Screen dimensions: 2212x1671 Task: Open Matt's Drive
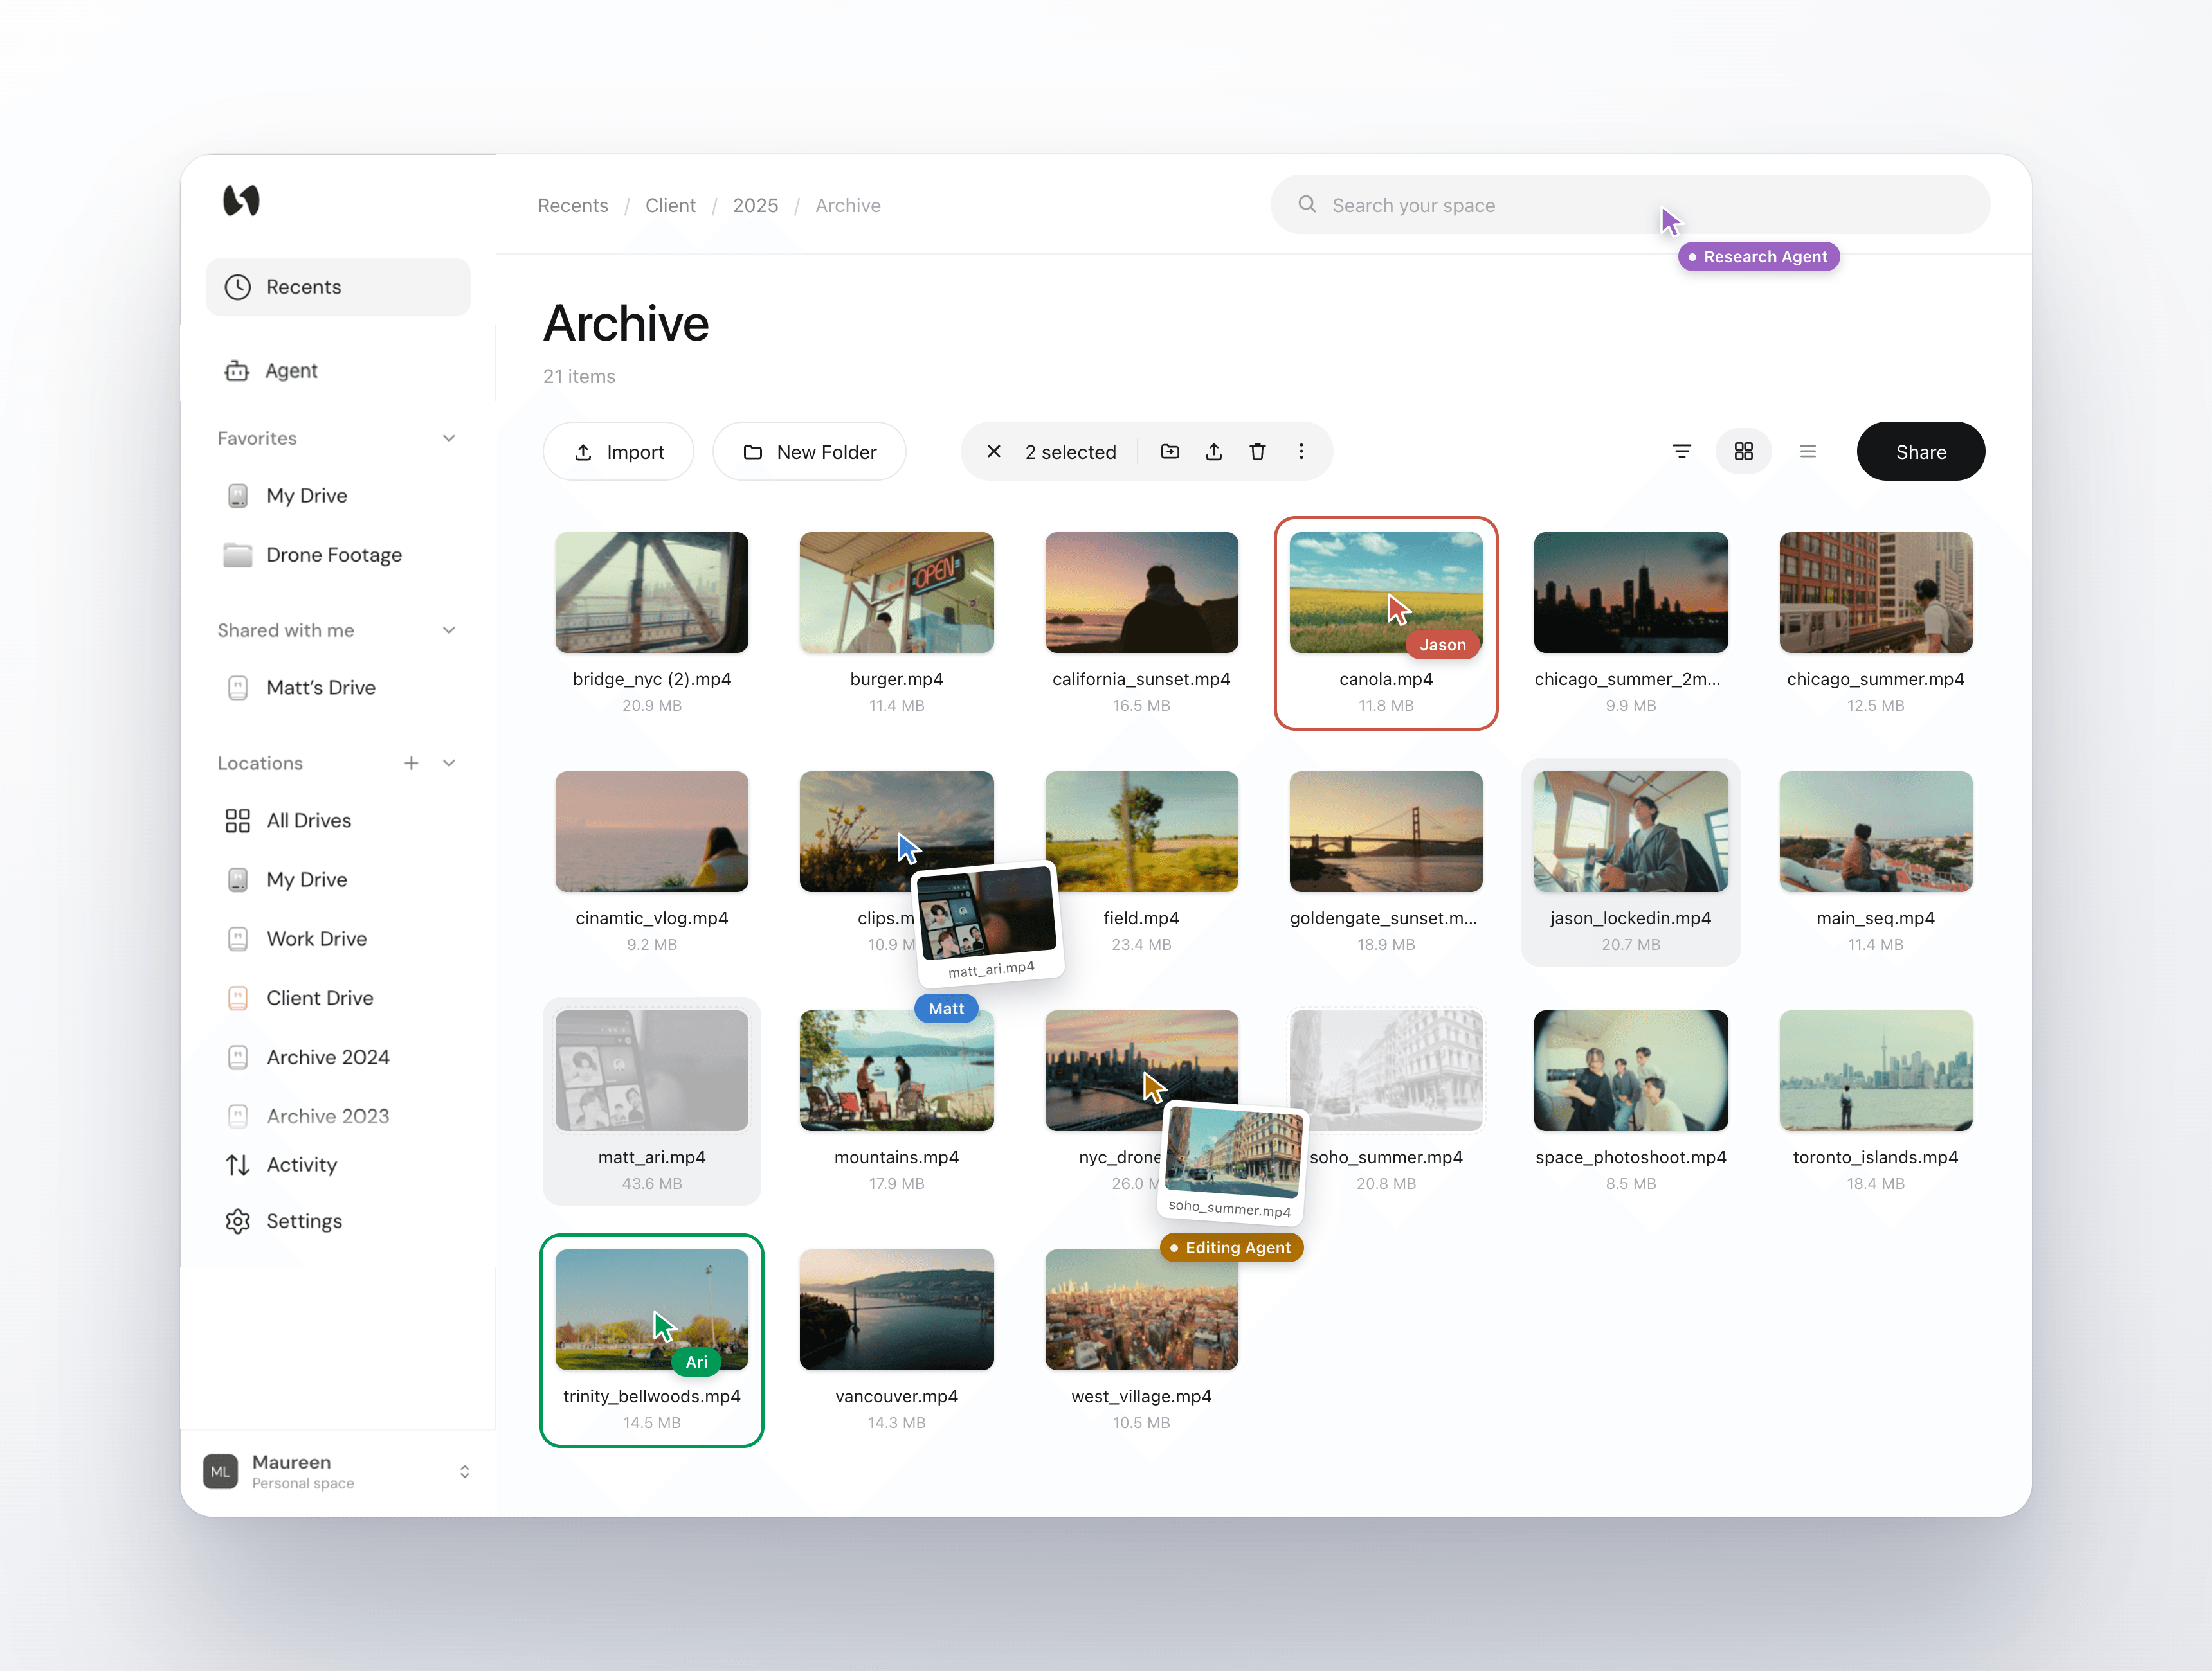[x=301, y=688]
